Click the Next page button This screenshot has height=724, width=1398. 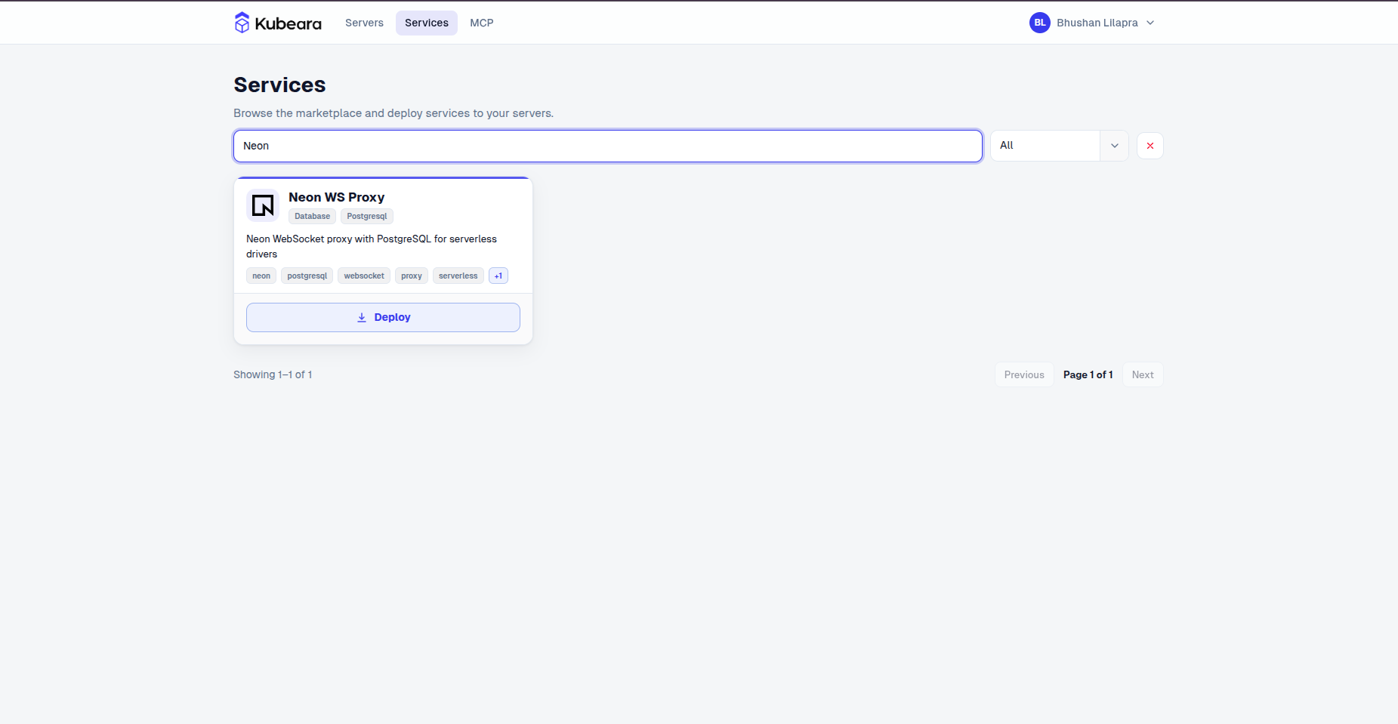(x=1143, y=374)
